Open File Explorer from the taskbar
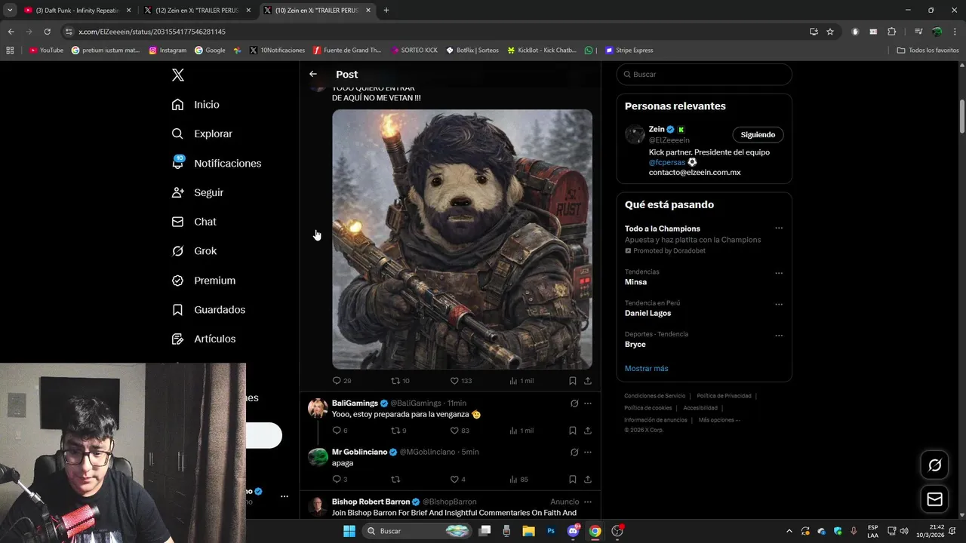966x543 pixels. [x=528, y=531]
